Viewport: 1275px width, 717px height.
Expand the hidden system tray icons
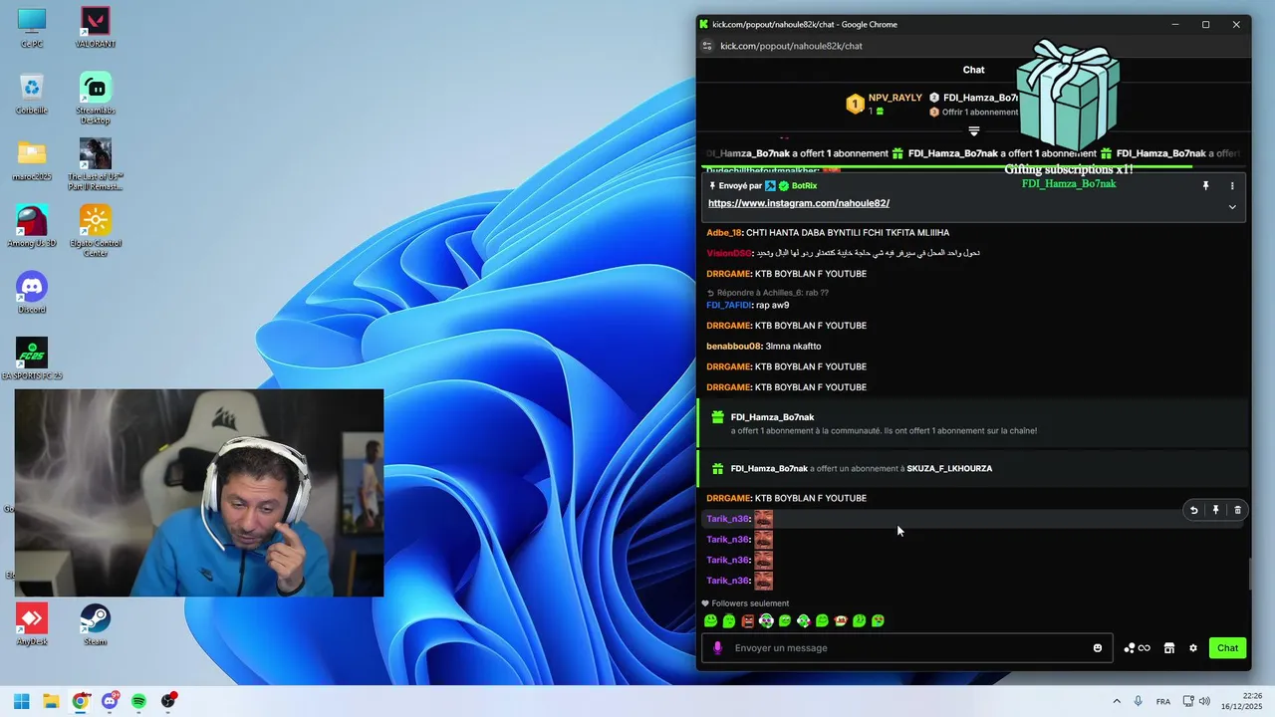[1116, 702]
